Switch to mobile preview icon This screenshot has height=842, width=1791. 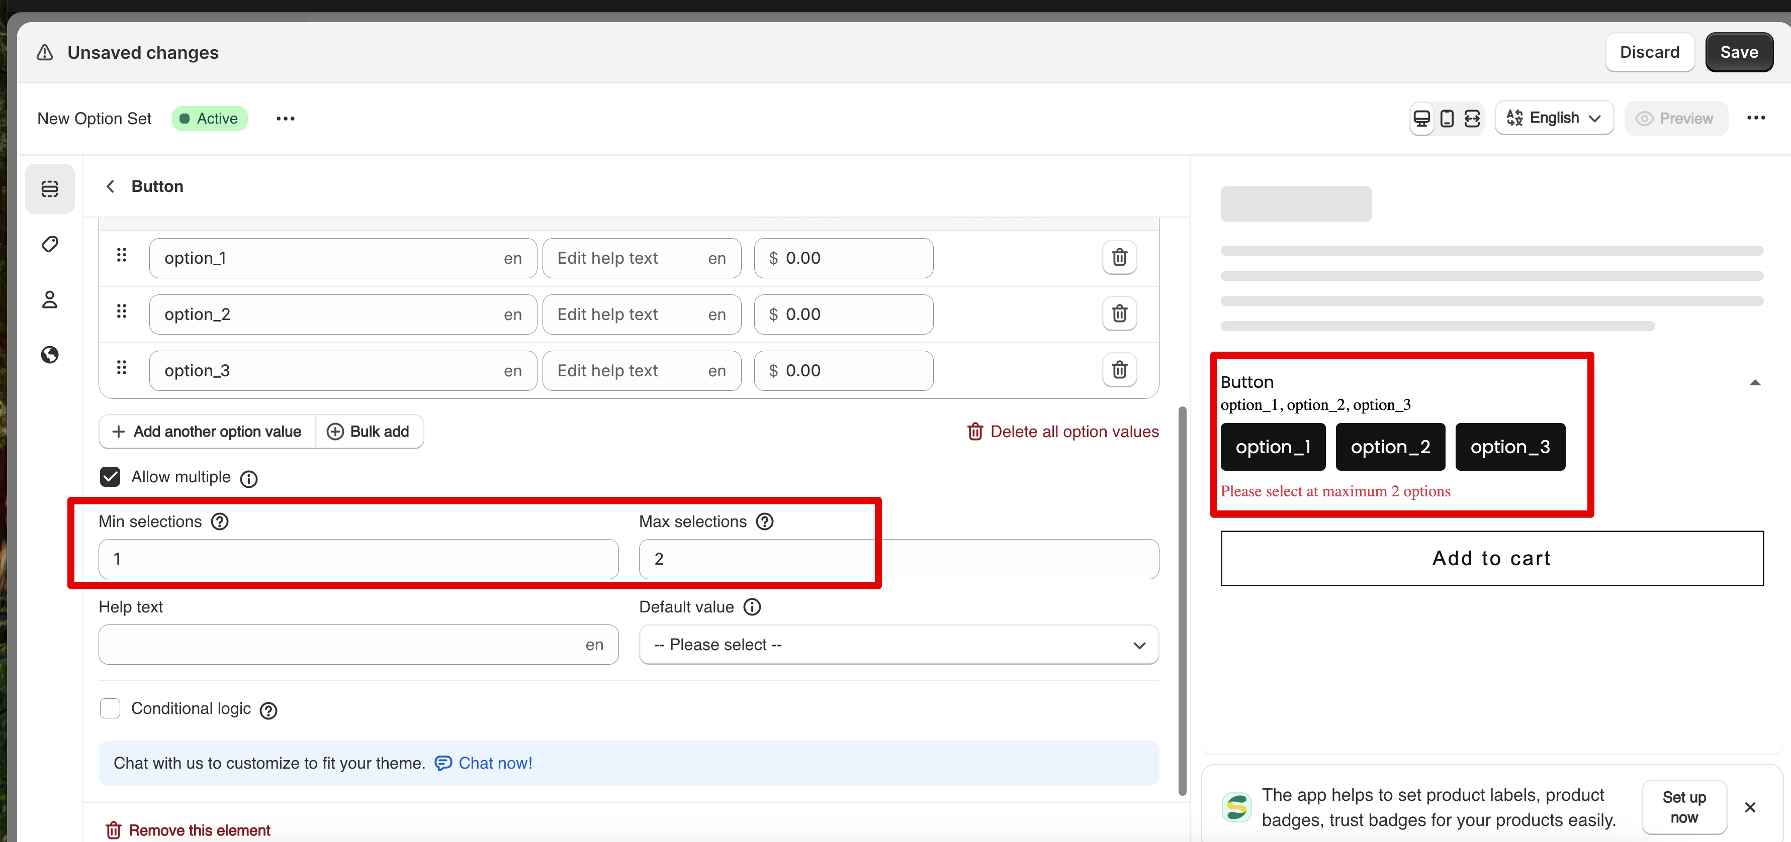[x=1446, y=119]
